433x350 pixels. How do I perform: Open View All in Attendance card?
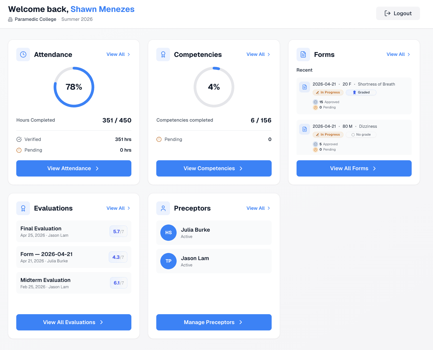[118, 54]
